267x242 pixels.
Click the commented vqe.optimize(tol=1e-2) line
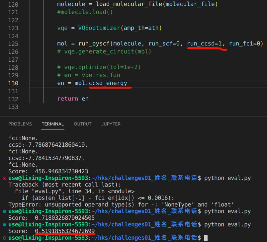(99, 67)
